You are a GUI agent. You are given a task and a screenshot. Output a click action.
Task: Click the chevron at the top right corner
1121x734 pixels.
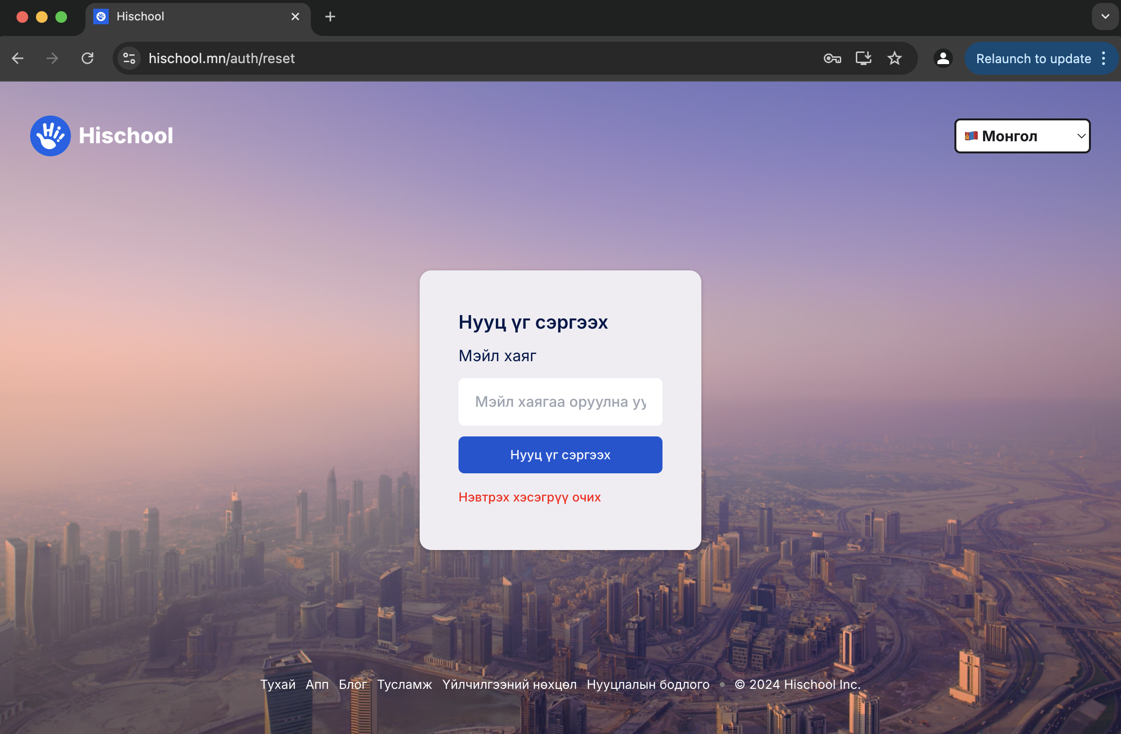click(x=1105, y=17)
